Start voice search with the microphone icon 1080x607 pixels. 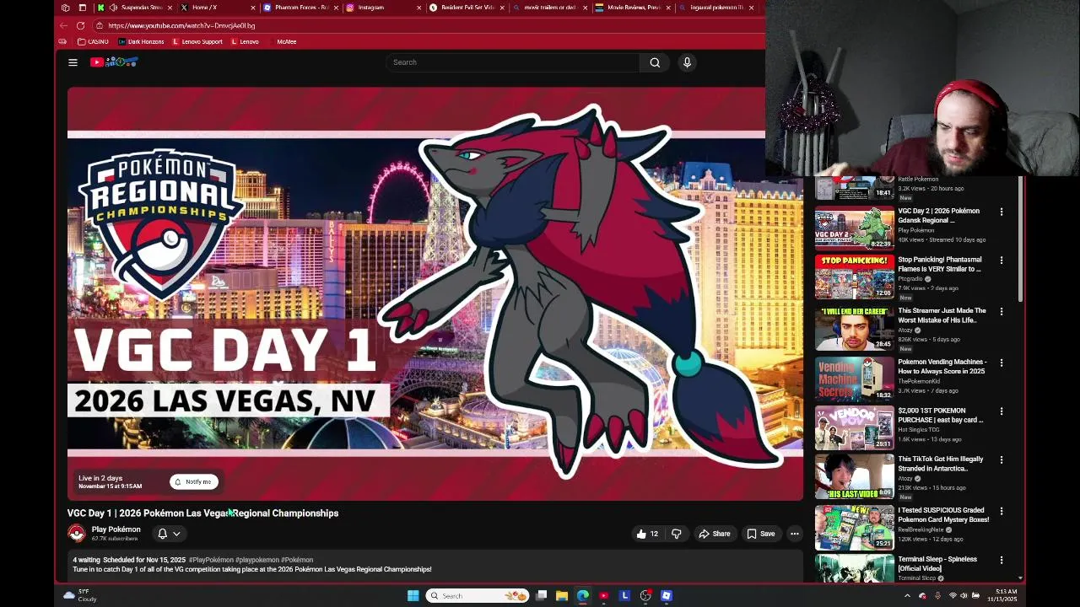[687, 62]
